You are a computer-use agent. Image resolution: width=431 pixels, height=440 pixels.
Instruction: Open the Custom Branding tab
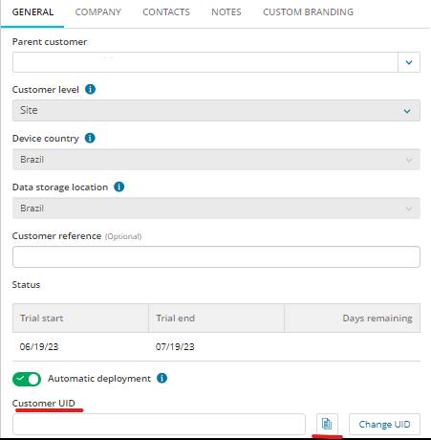308,12
